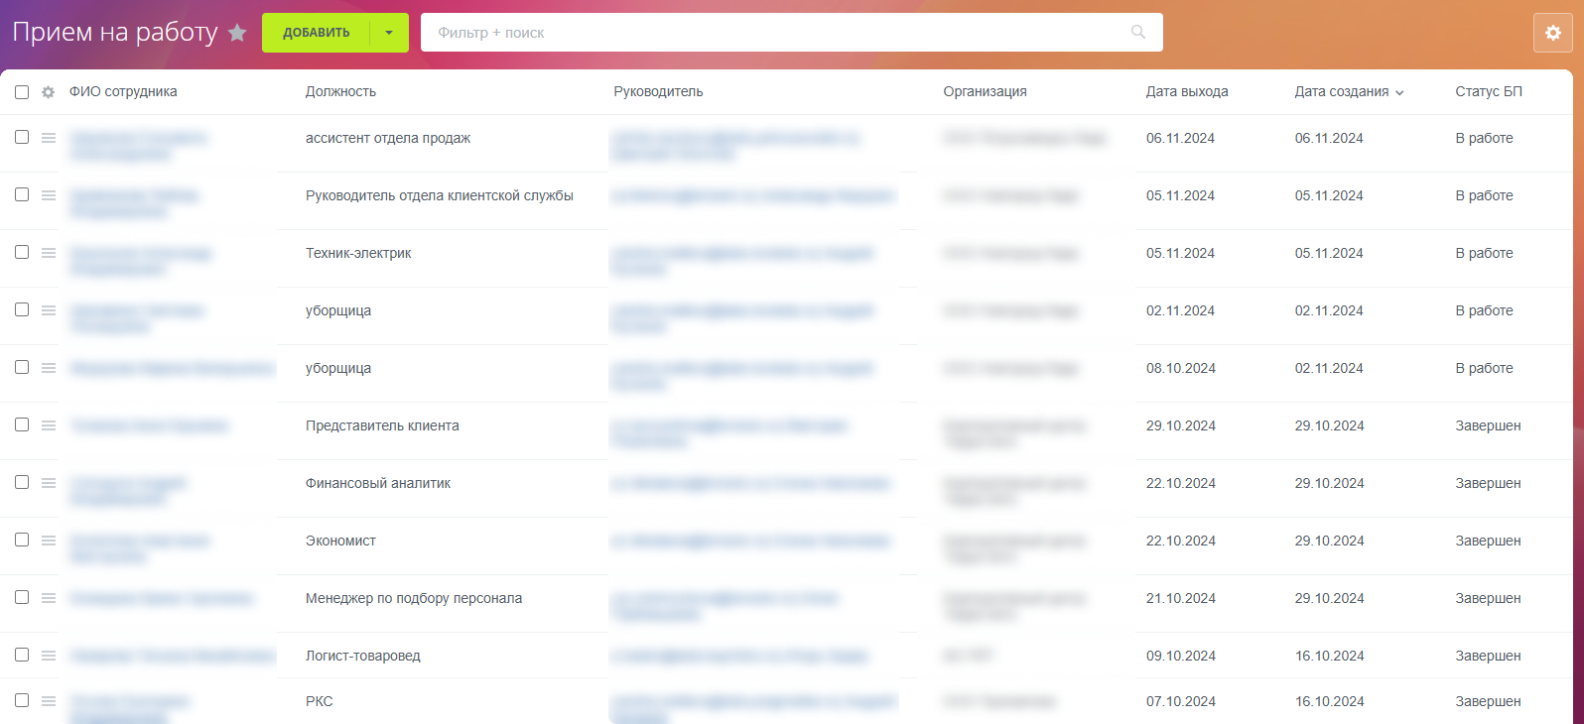
Task: Click the ассистент отдела продаж cell
Action: coord(388,138)
